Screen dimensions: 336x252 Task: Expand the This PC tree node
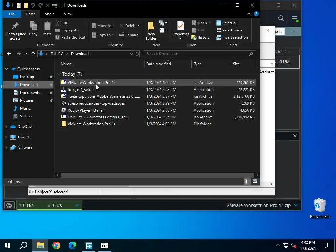pyautogui.click(x=6, y=137)
